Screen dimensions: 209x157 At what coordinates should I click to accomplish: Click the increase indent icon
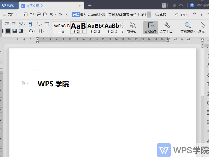click(x=13, y=24)
